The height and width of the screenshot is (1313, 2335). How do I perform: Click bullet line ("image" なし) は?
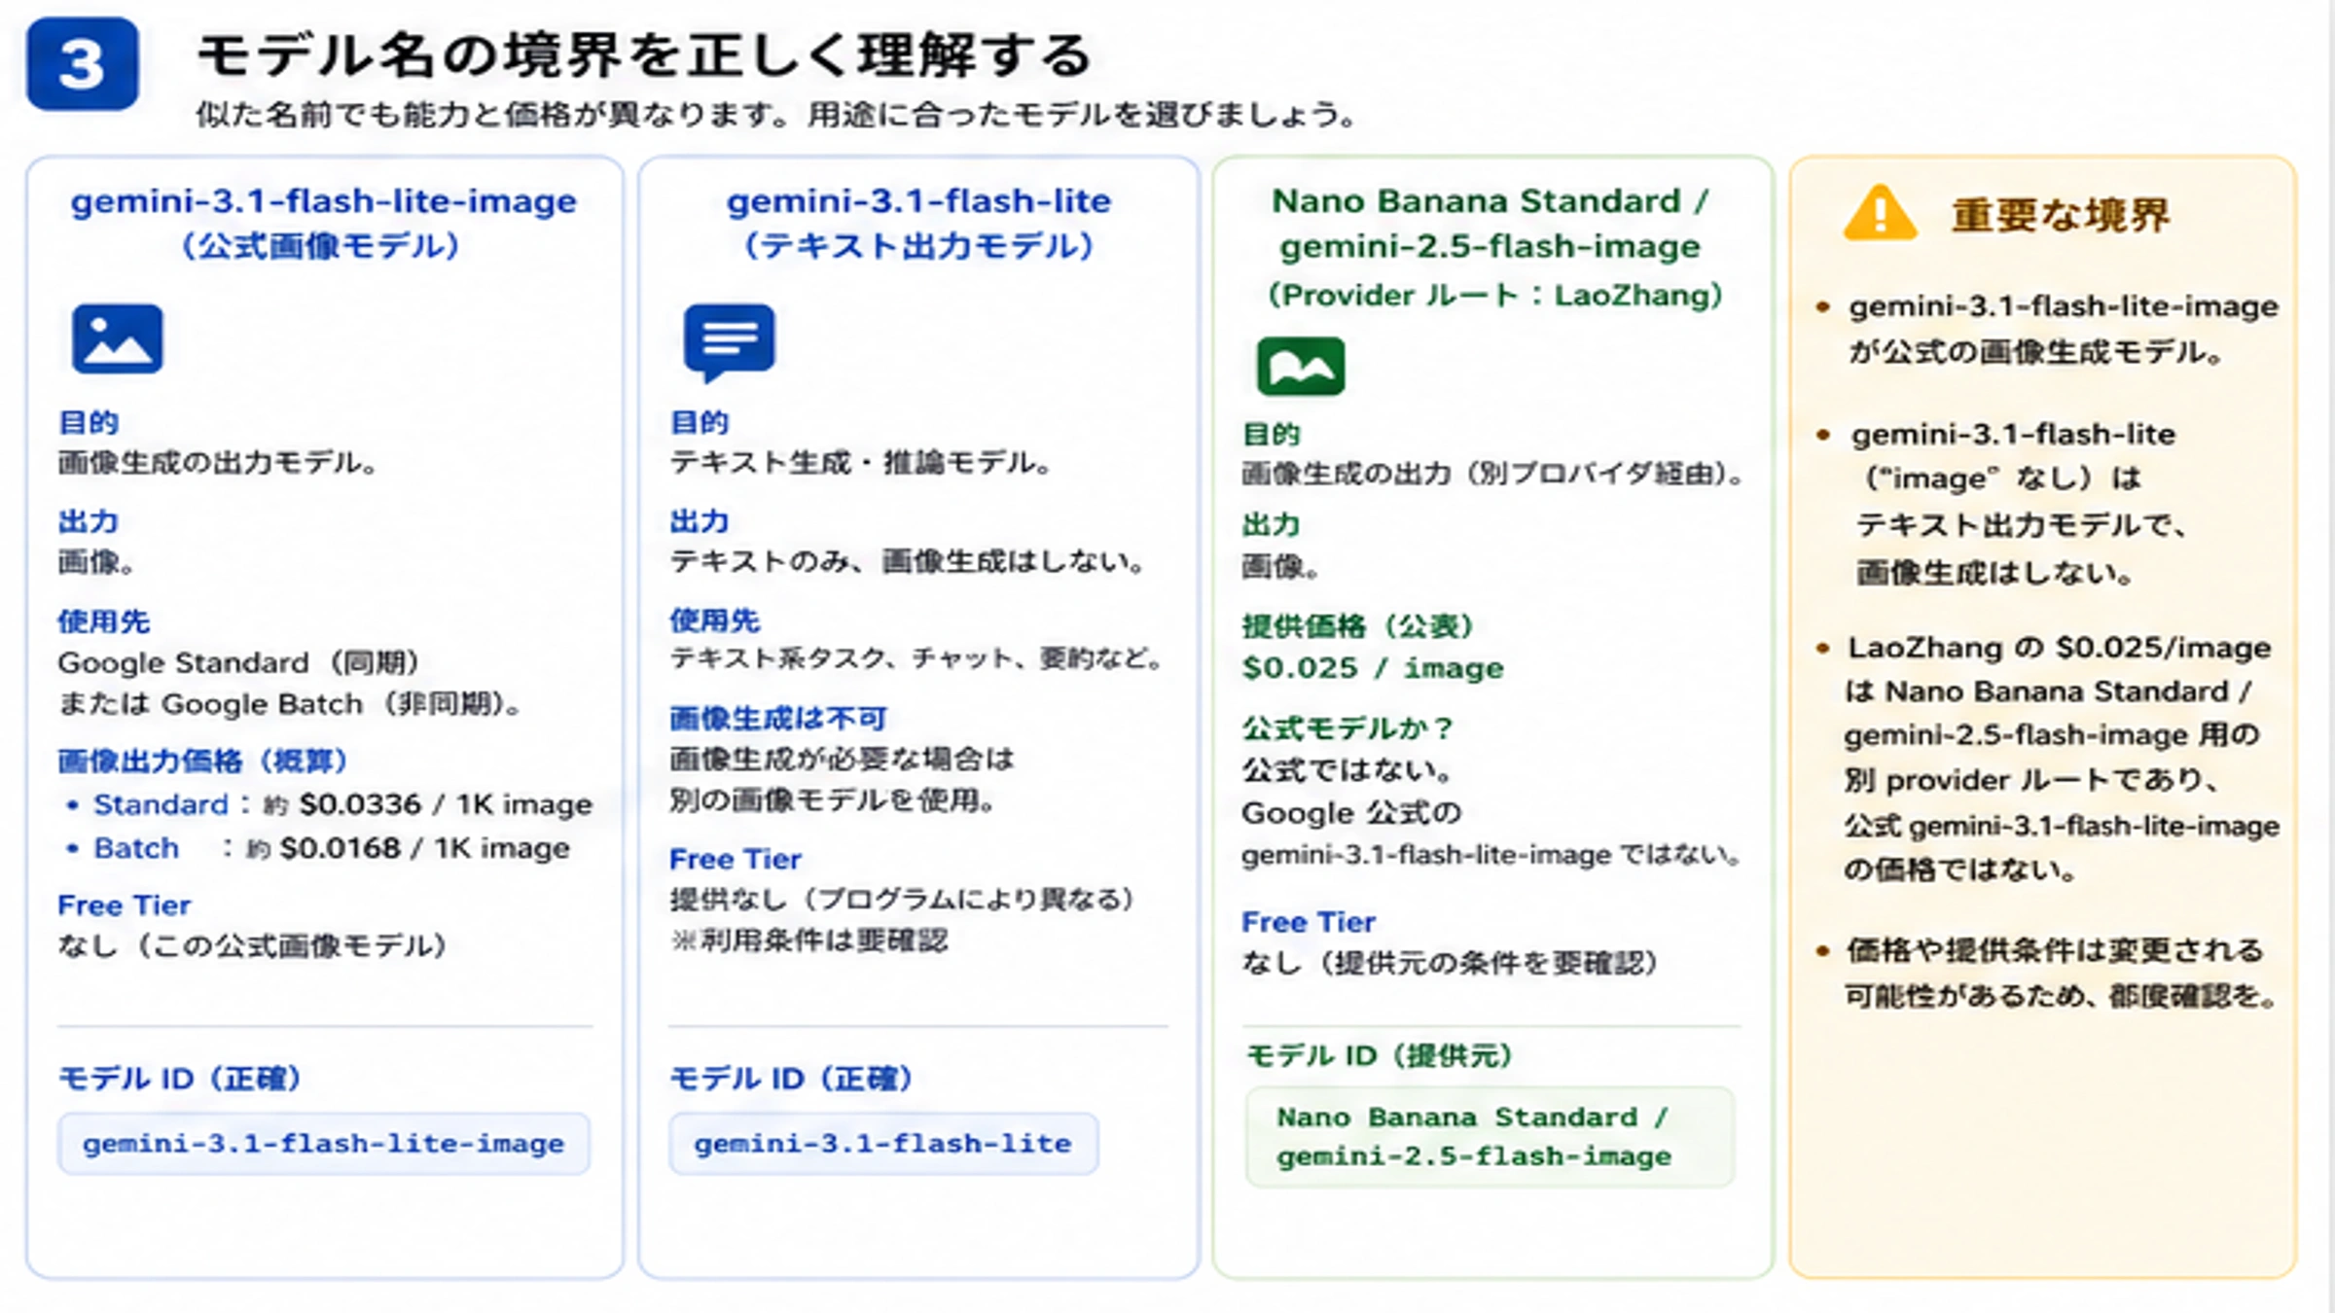click(x=2003, y=479)
